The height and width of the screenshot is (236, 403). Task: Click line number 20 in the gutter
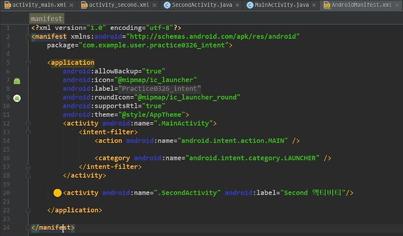pyautogui.click(x=6, y=193)
